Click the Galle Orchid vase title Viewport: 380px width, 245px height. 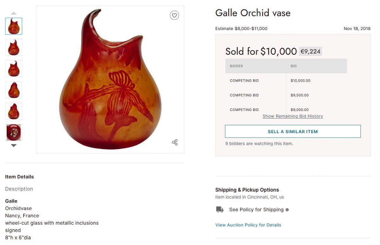tap(253, 13)
